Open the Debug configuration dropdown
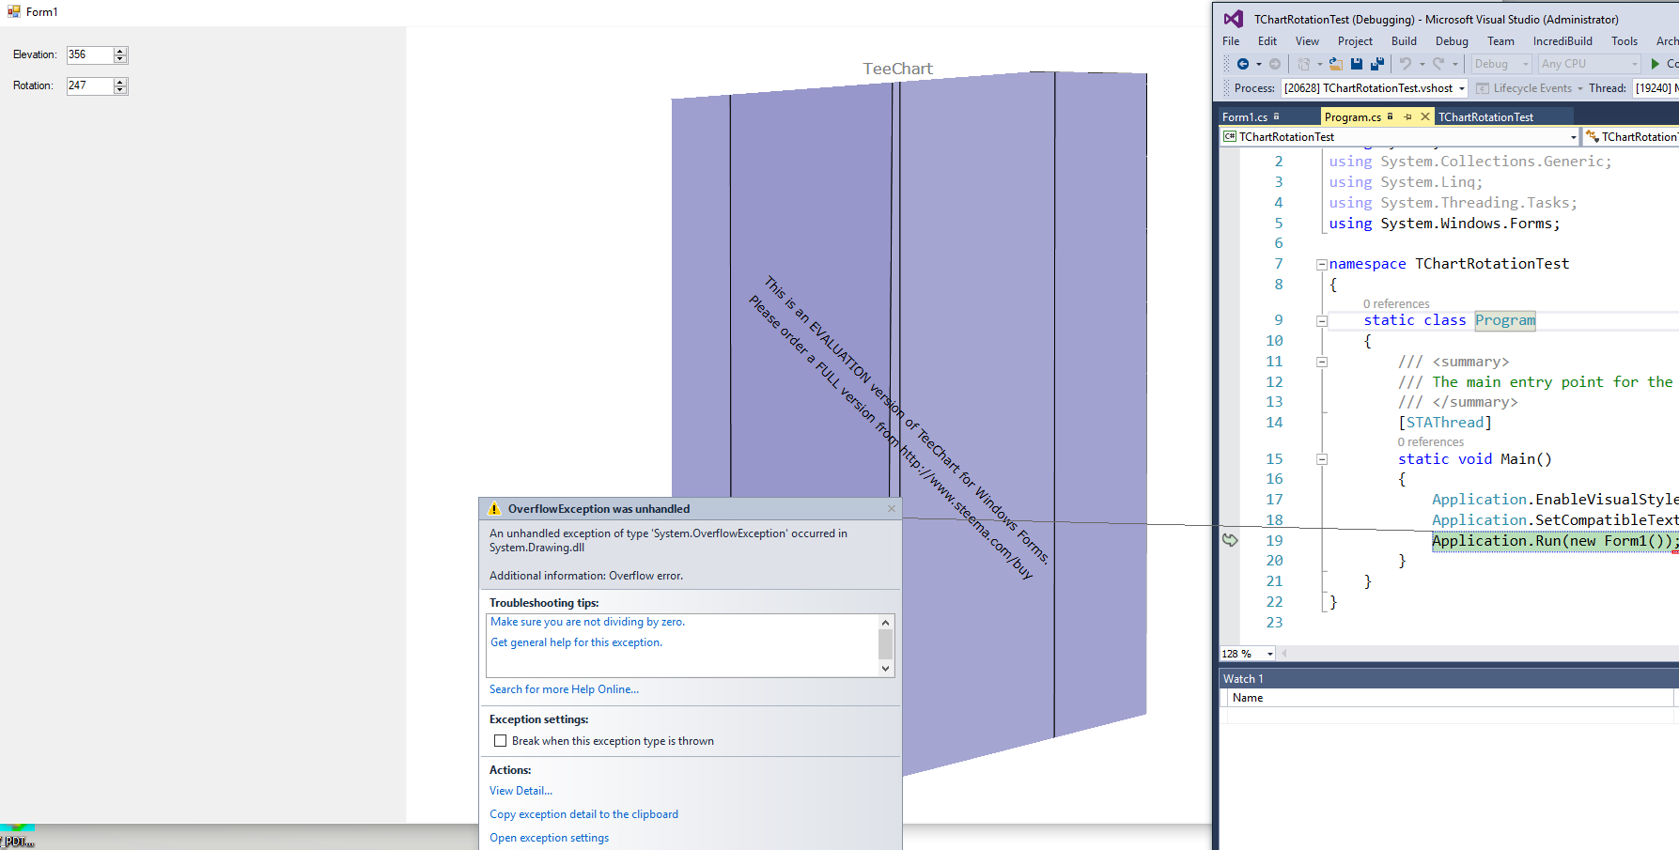 [x=1526, y=64]
